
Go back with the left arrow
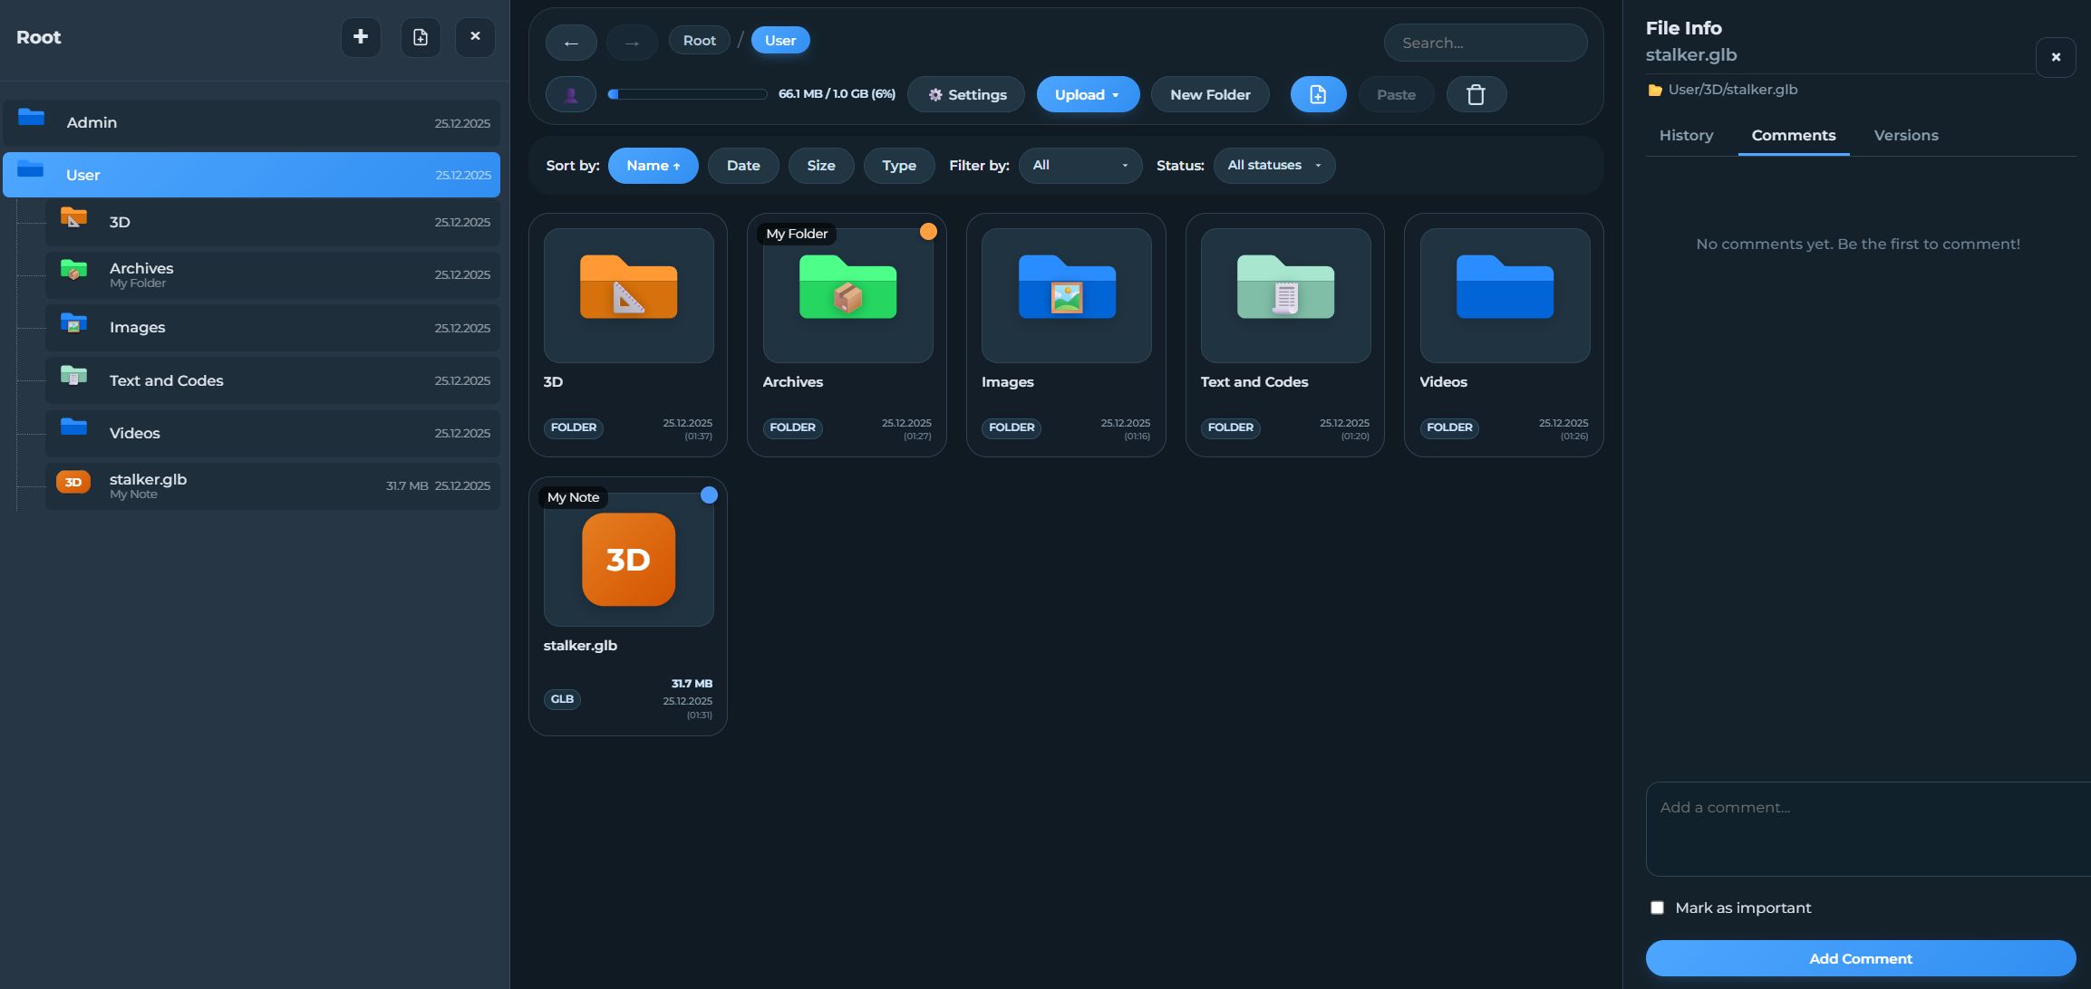pyautogui.click(x=571, y=43)
